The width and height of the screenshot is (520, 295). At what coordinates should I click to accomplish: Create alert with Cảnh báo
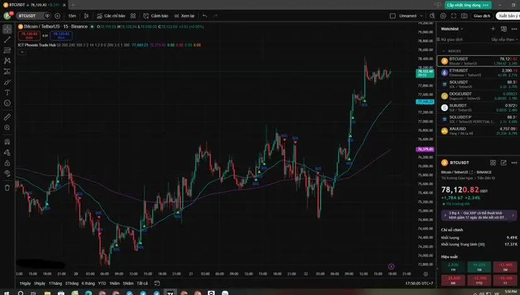coord(156,16)
